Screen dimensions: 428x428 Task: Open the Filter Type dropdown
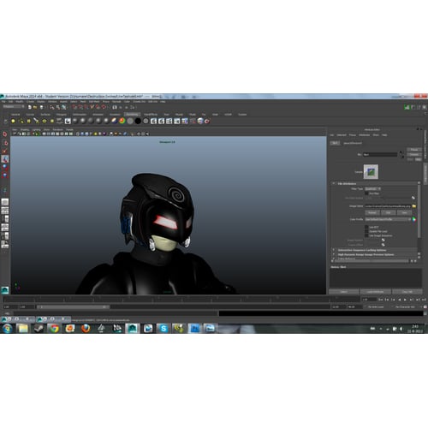click(x=373, y=188)
